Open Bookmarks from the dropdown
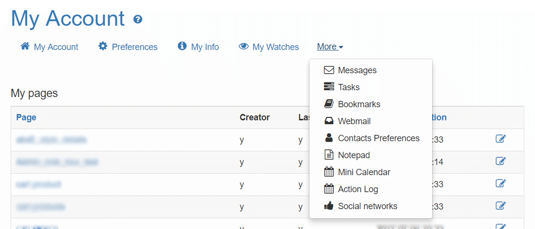Viewport: 535px width, 229px height. pyautogui.click(x=359, y=104)
